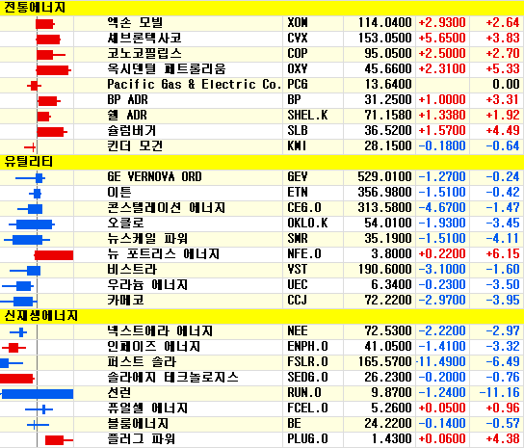The height and width of the screenshot is (448, 524).
Task: Select the 우라늄 에너지 stock name
Action: 147,284
